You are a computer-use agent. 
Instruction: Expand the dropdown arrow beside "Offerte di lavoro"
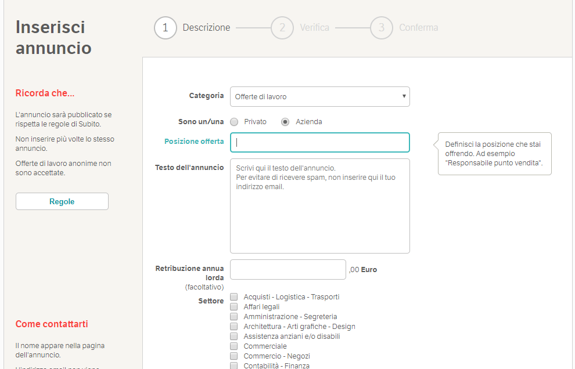pyautogui.click(x=404, y=96)
